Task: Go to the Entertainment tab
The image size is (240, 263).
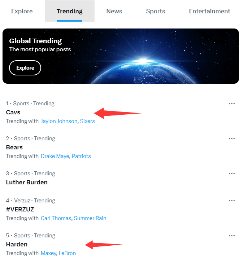Action: coord(209,11)
